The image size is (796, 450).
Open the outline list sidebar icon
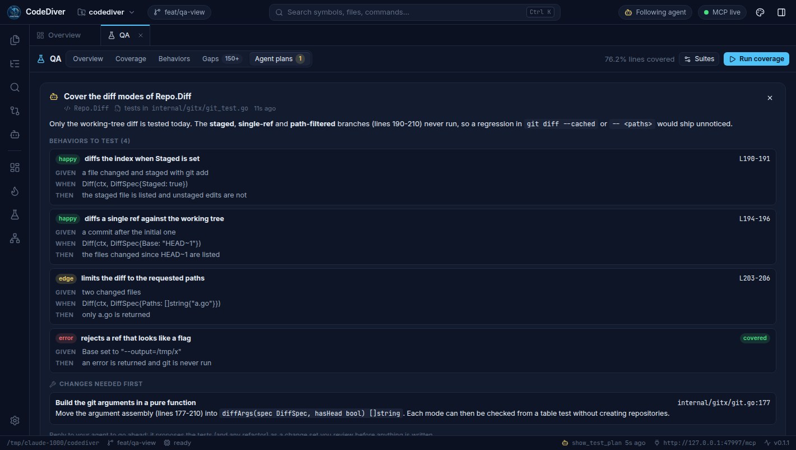[15, 63]
